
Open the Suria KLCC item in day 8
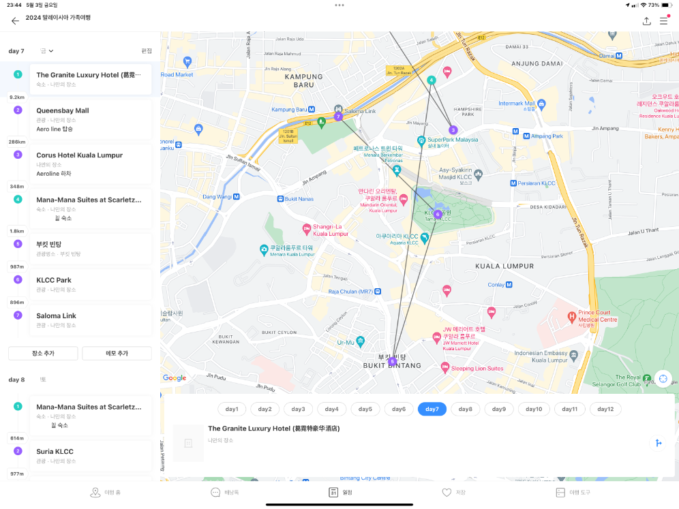point(91,456)
